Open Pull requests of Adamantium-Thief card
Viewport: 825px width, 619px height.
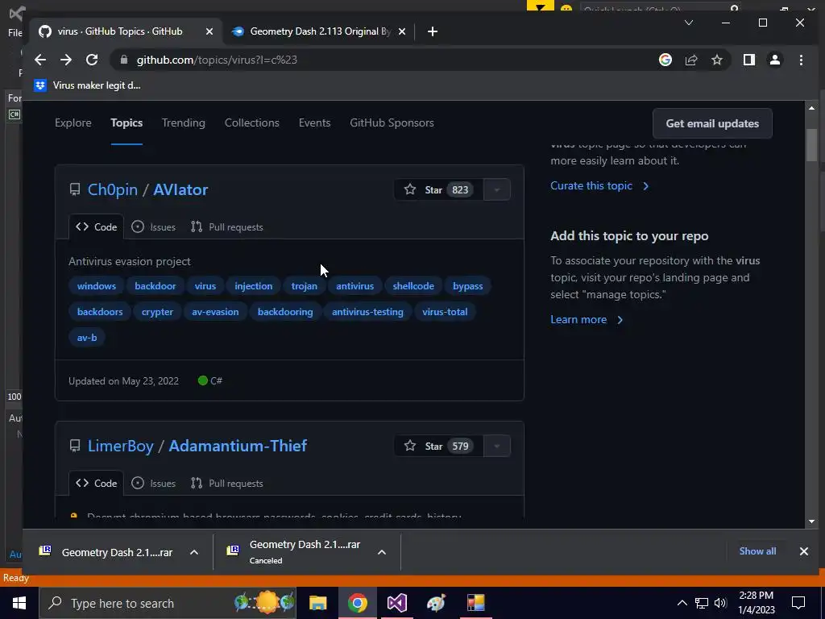[x=226, y=484]
